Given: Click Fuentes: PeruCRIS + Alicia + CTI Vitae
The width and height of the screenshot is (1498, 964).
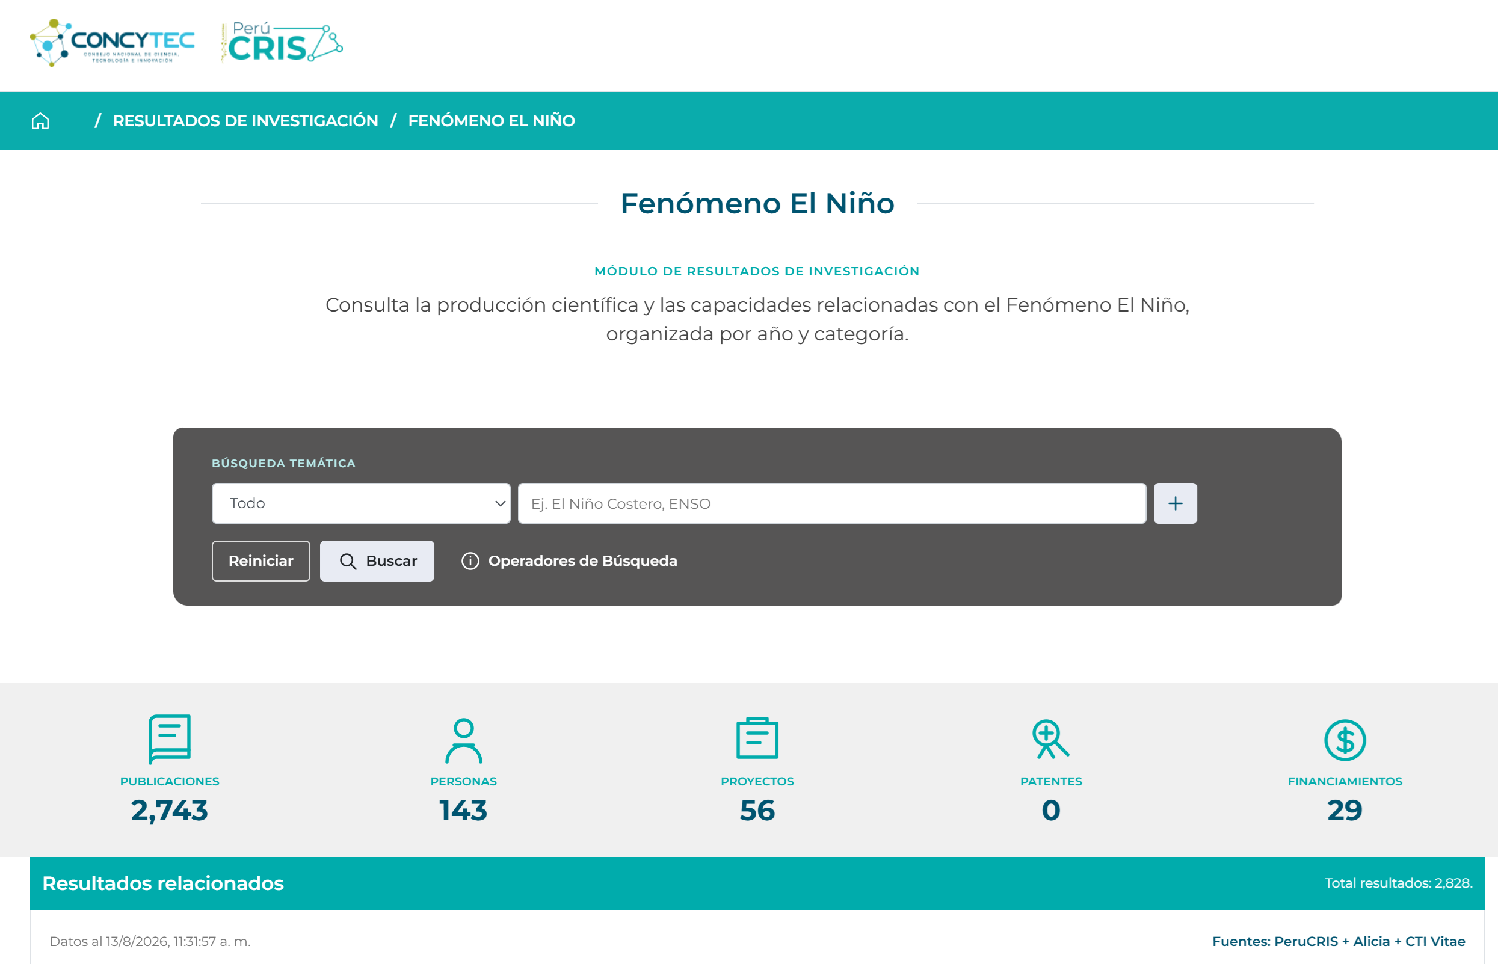Looking at the screenshot, I should coord(1339,942).
